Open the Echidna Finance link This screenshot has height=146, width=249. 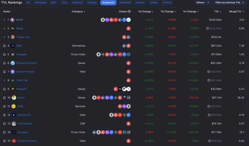pyautogui.click(x=27, y=141)
